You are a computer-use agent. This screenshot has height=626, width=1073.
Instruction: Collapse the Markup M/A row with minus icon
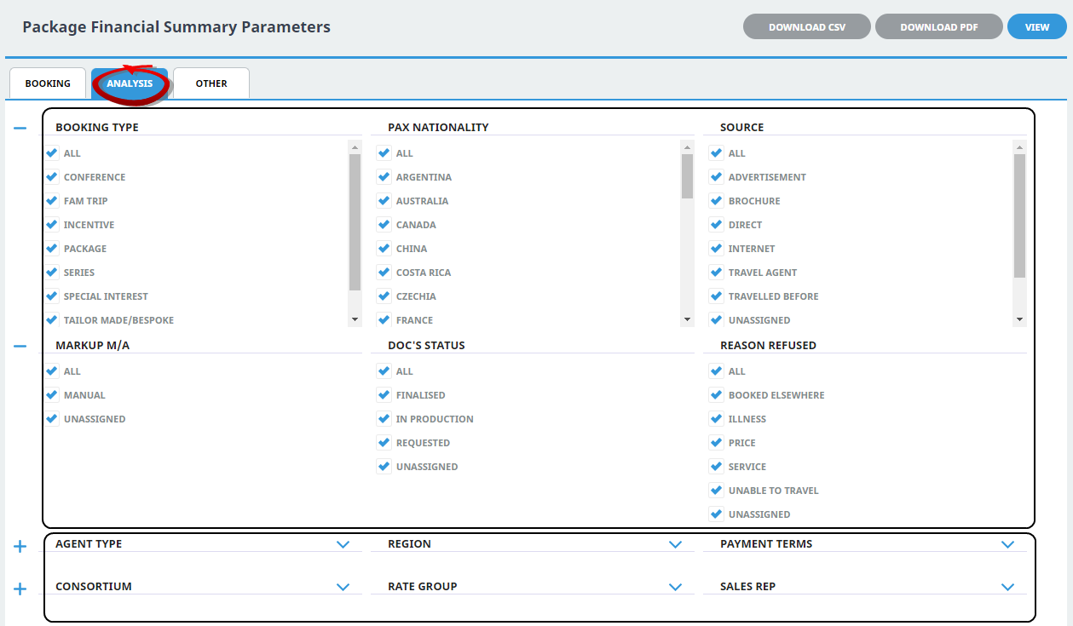(x=20, y=346)
